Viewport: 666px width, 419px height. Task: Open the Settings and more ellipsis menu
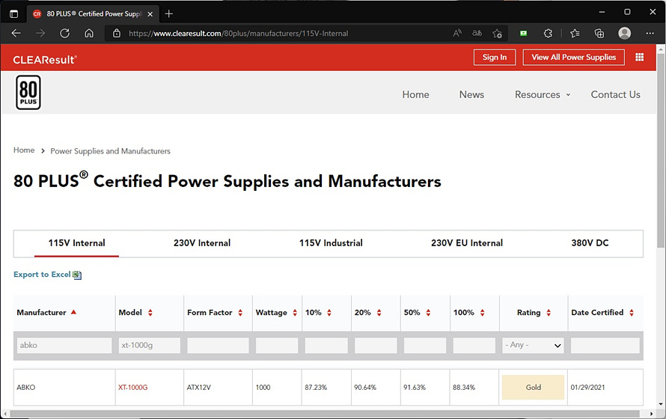[x=650, y=33]
